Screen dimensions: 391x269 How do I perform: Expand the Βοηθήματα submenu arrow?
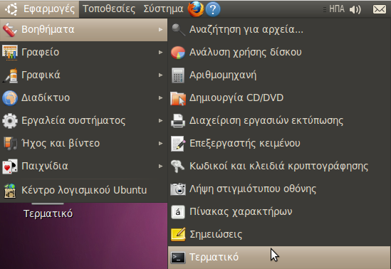click(160, 30)
